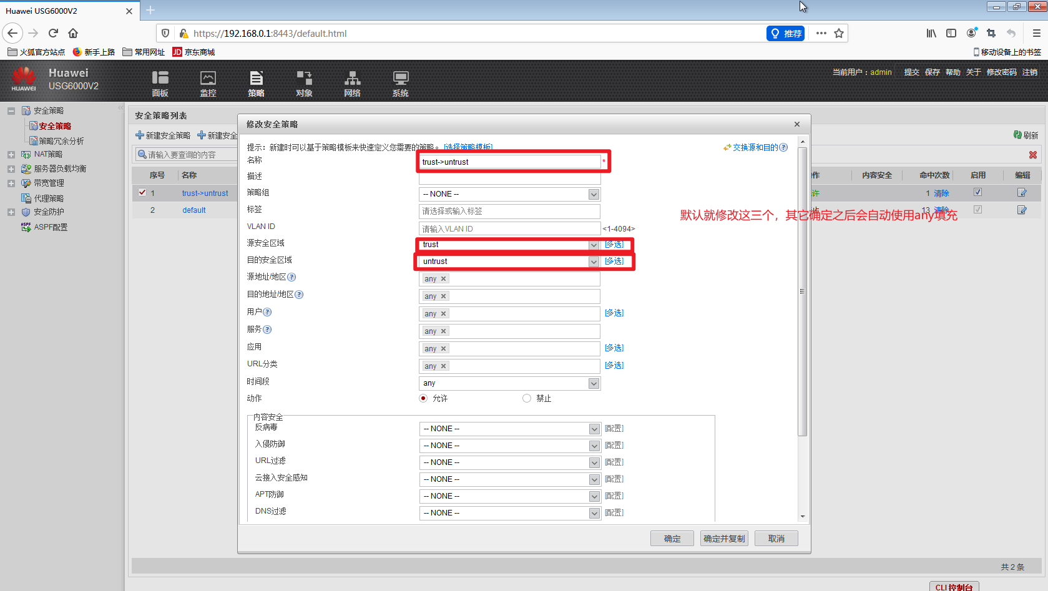Click the 标签 input field

pyautogui.click(x=509, y=211)
